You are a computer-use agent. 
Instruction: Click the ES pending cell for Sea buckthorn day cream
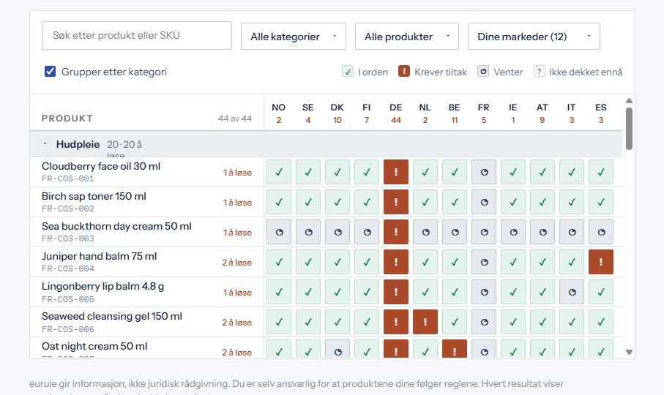[601, 232]
